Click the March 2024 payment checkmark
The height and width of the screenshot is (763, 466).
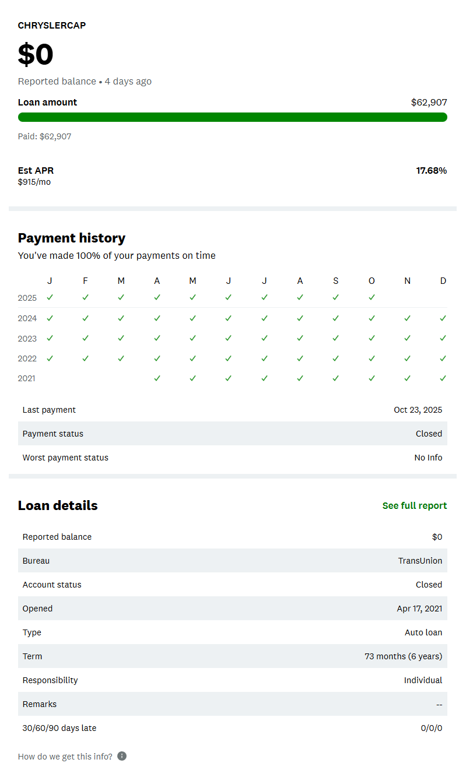pyautogui.click(x=121, y=318)
